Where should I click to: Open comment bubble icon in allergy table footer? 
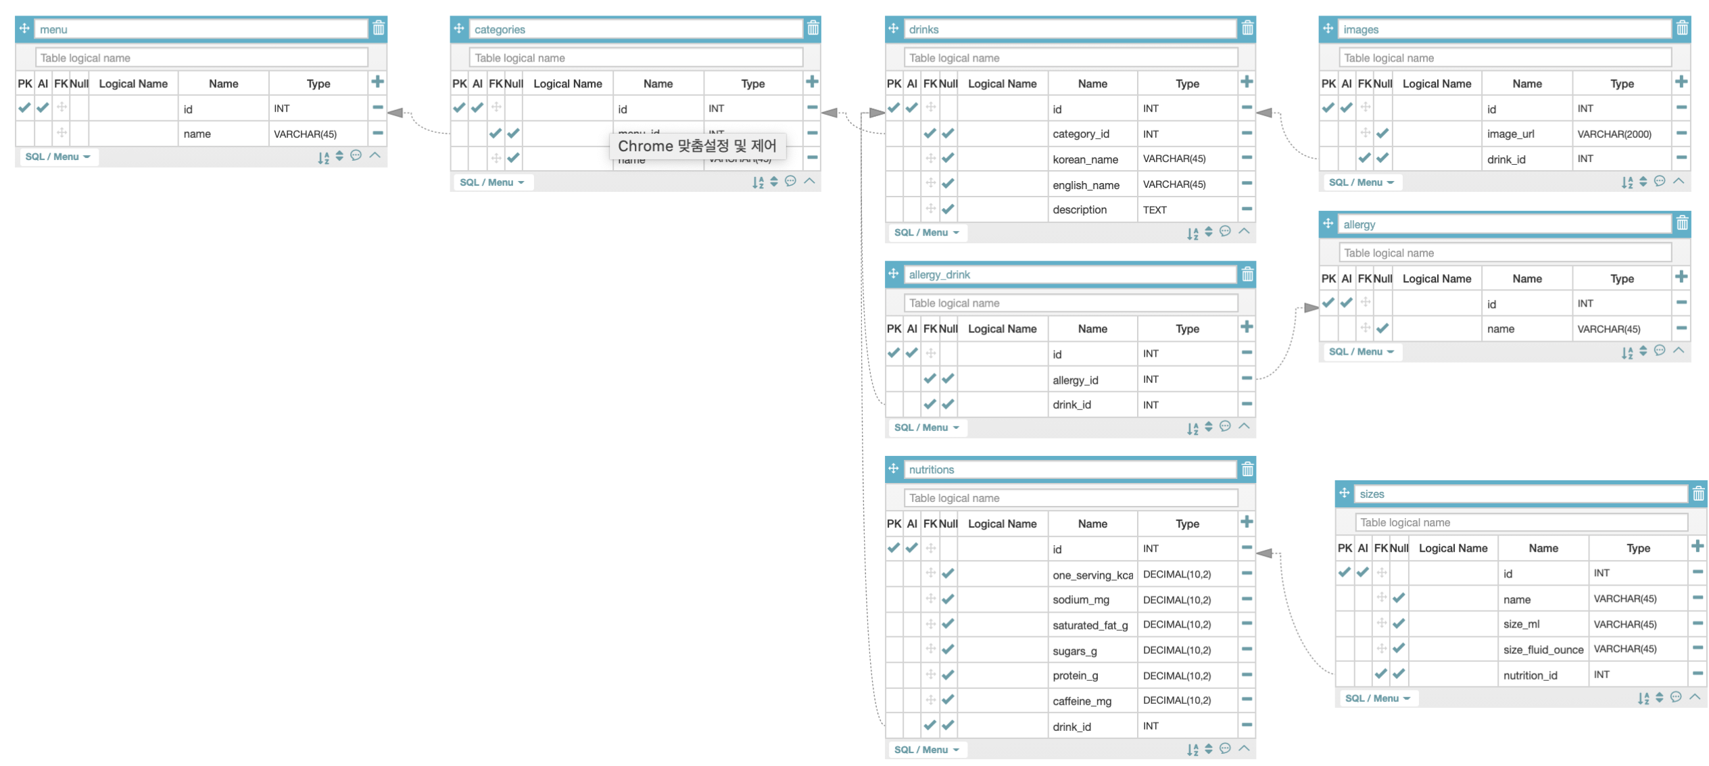(1659, 351)
